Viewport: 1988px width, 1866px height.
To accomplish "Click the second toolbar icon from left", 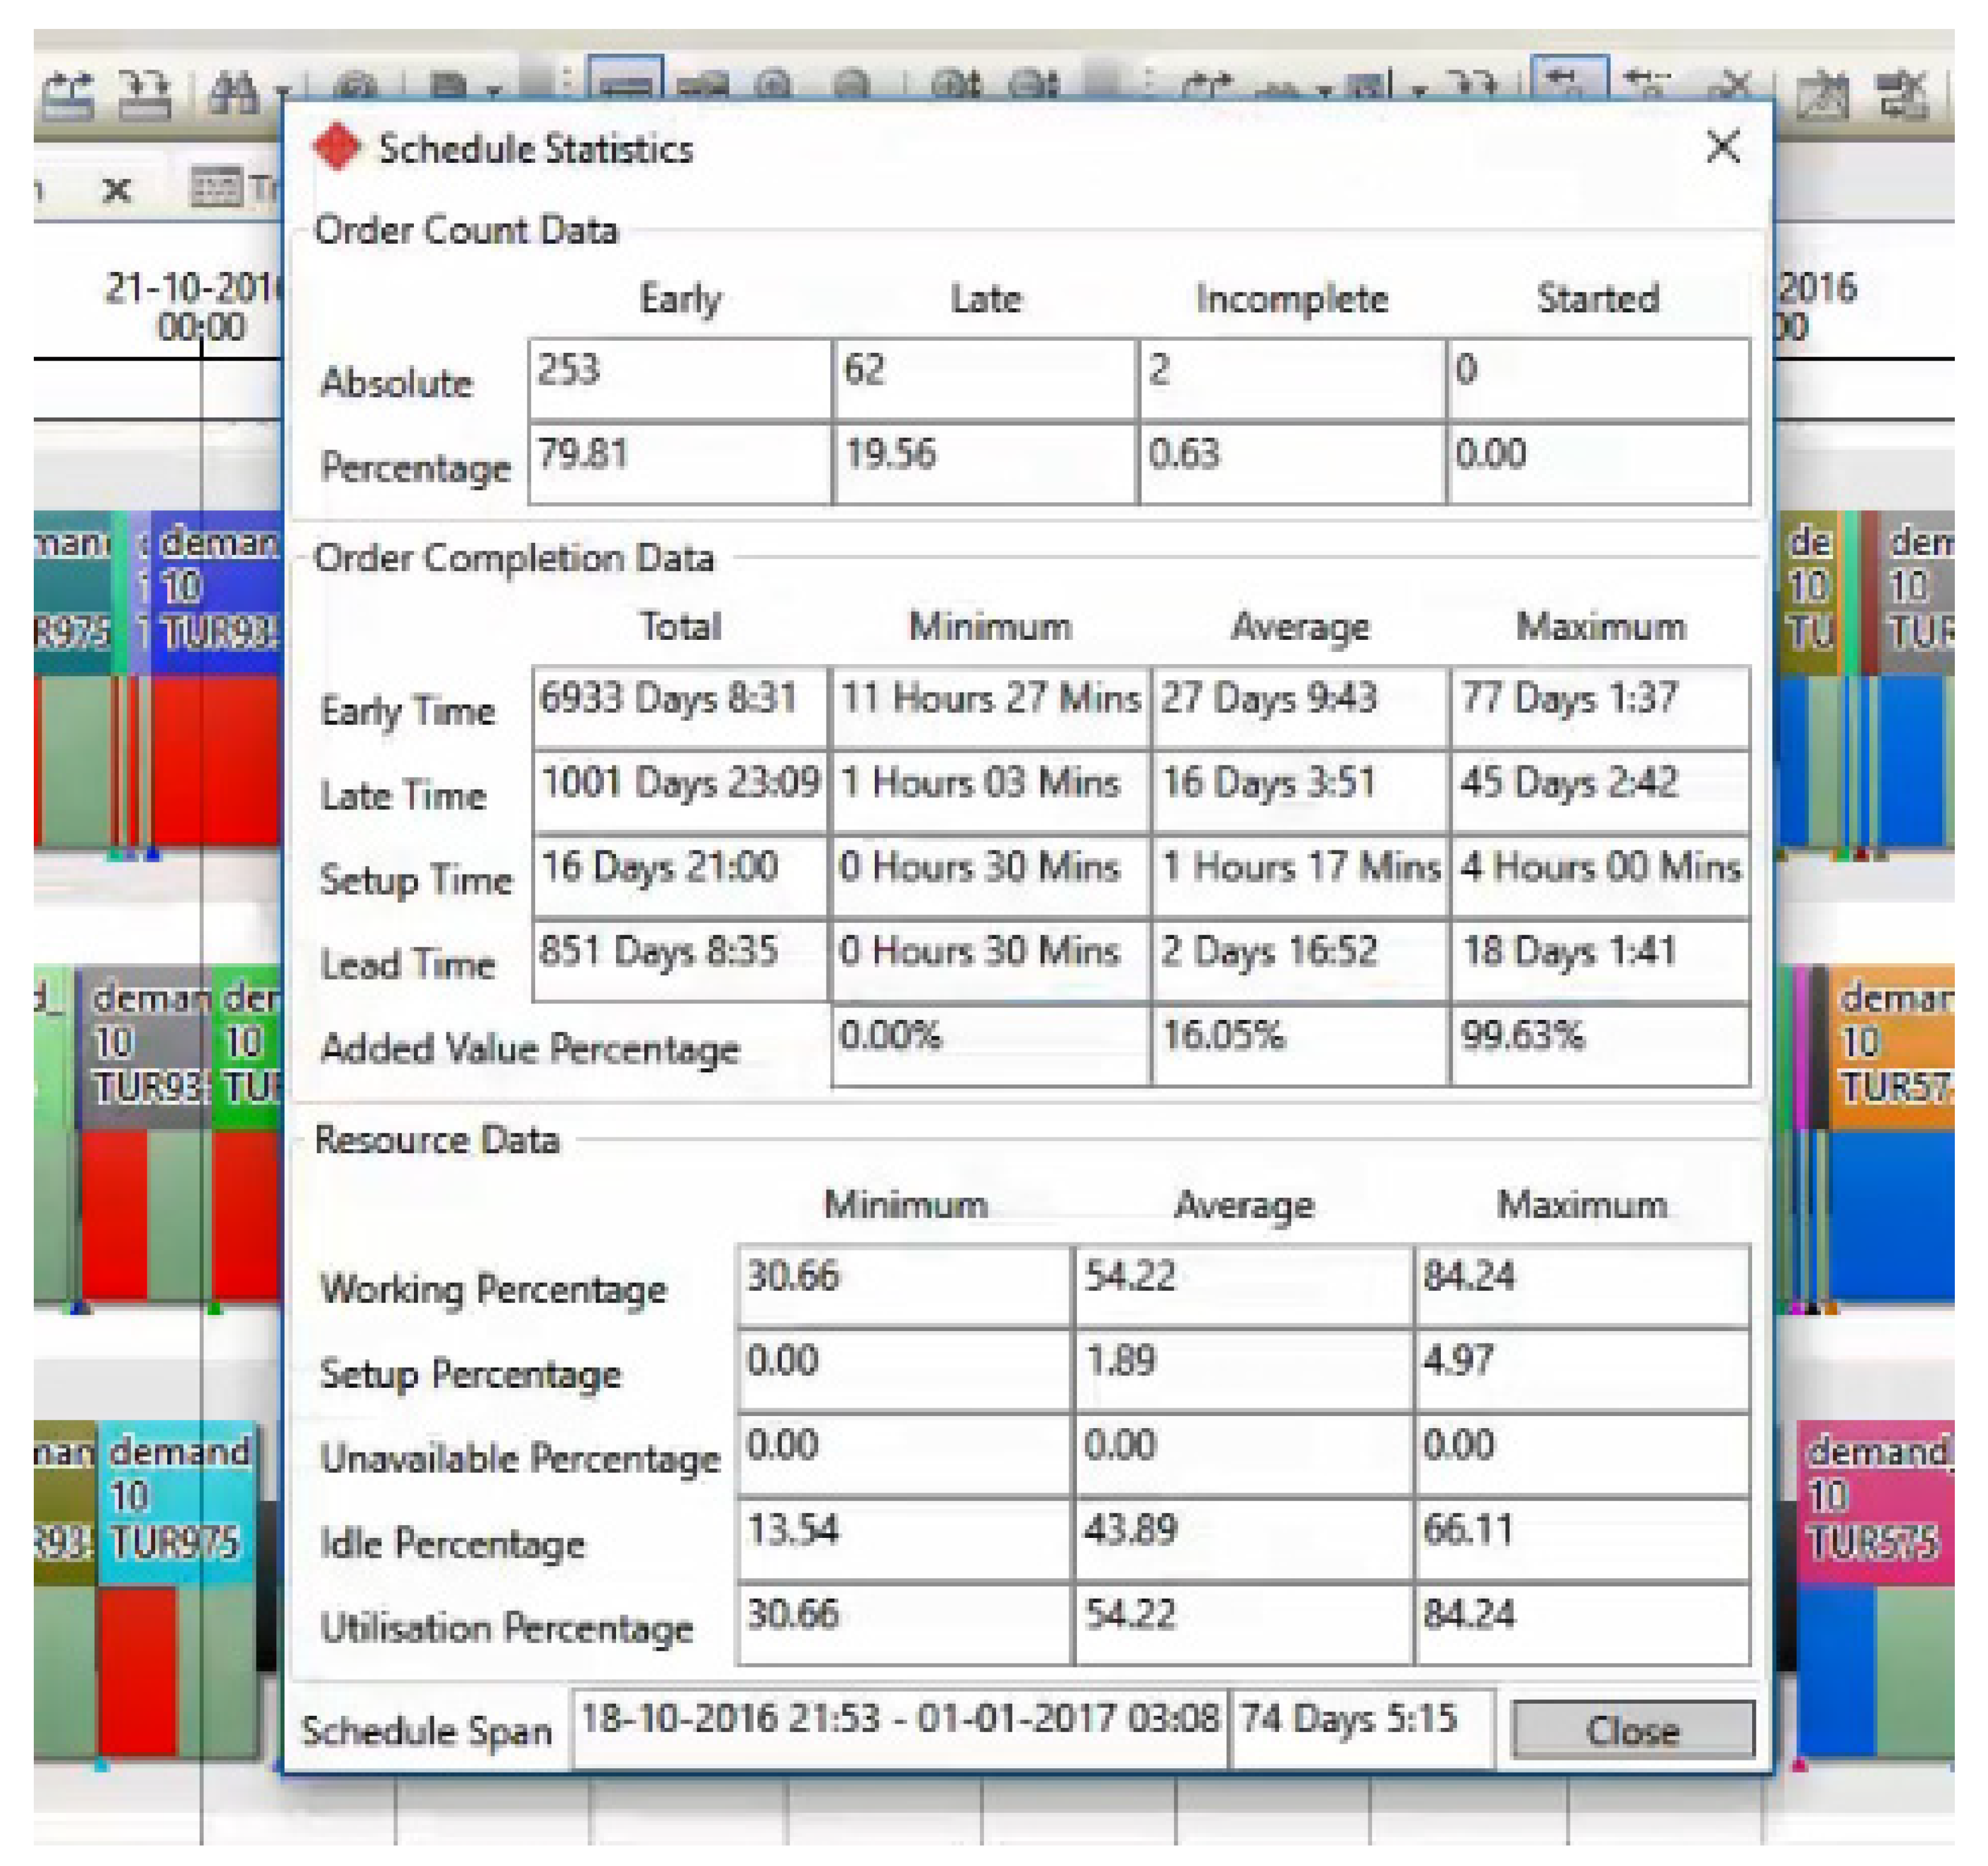I will [x=144, y=95].
